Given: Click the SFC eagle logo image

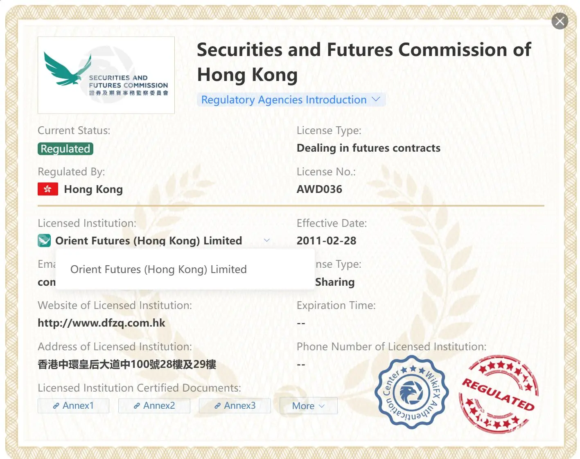Looking at the screenshot, I should coord(106,75).
